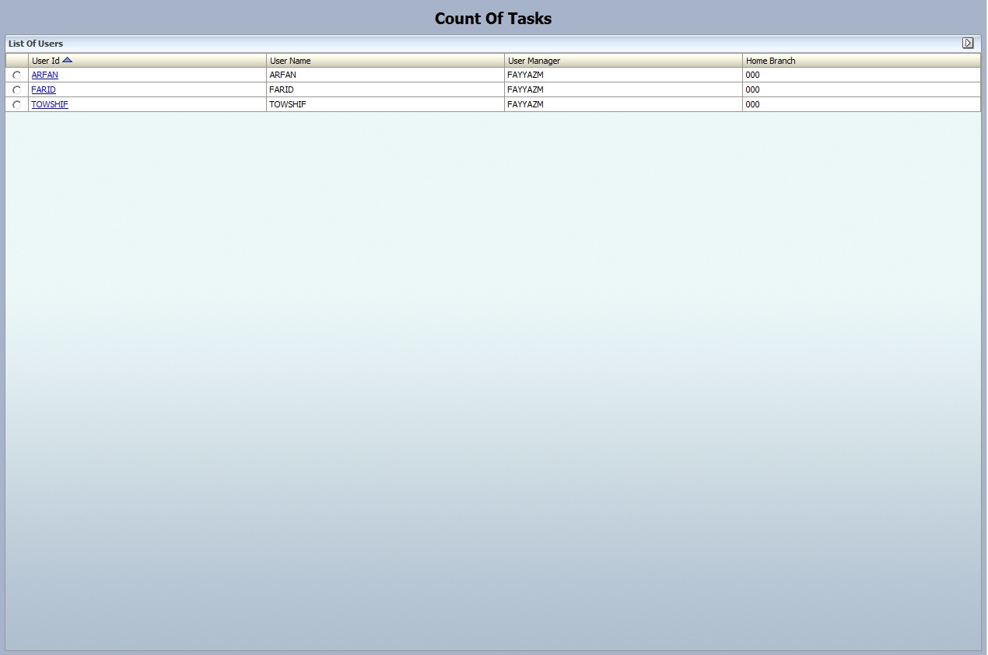Click the User Manager column header
The height and width of the screenshot is (655, 988).
click(x=624, y=61)
